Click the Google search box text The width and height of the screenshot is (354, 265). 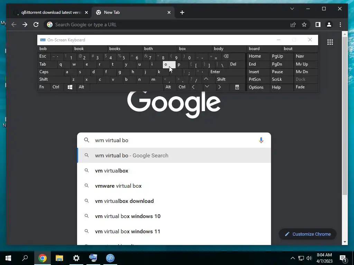[x=112, y=140]
